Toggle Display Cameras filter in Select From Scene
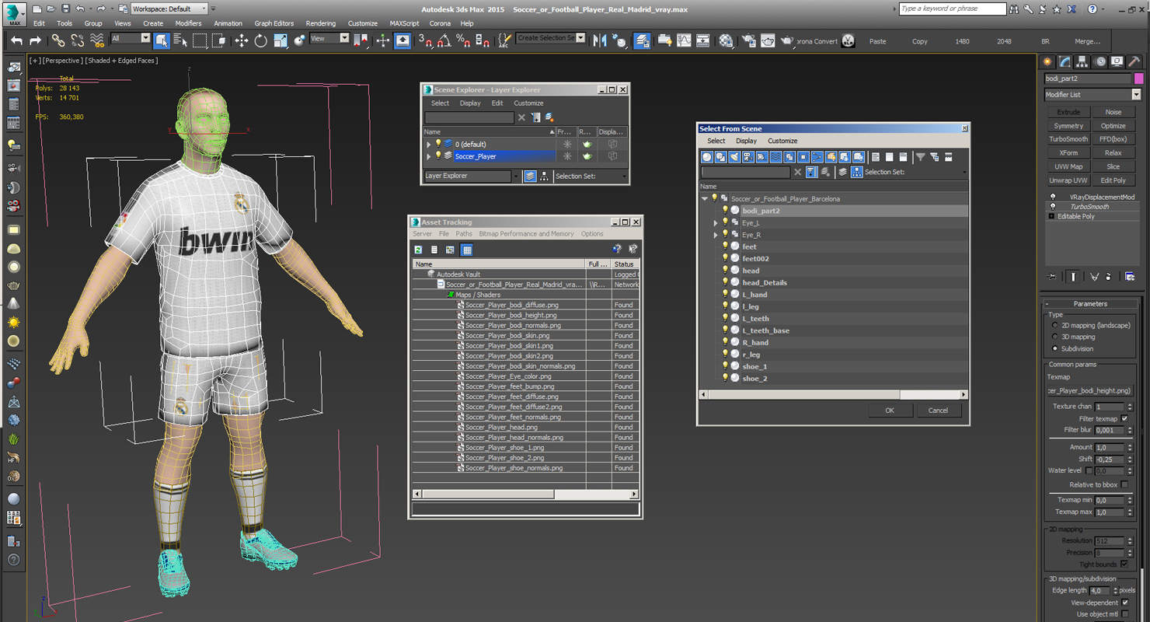 click(x=747, y=157)
